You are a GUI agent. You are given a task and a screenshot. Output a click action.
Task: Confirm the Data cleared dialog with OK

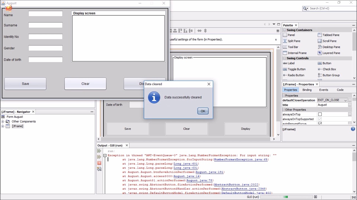(203, 111)
